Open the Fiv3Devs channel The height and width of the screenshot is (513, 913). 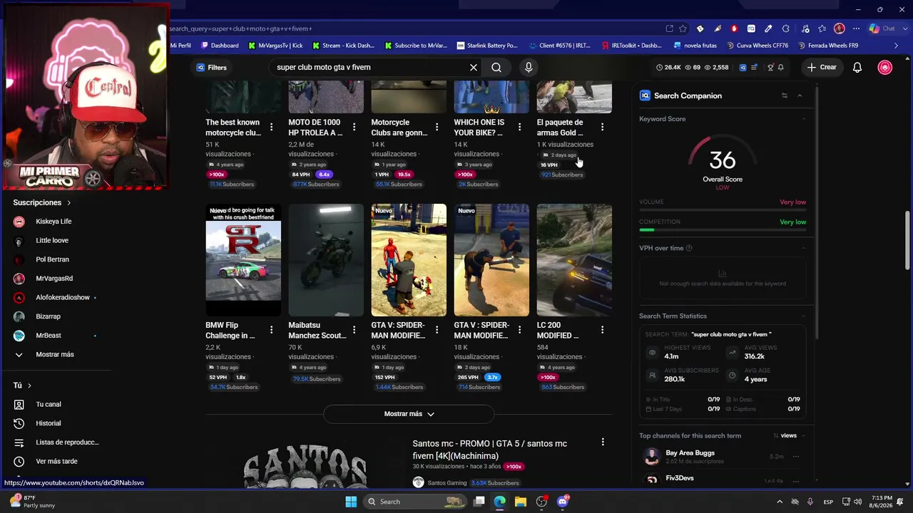(x=679, y=478)
